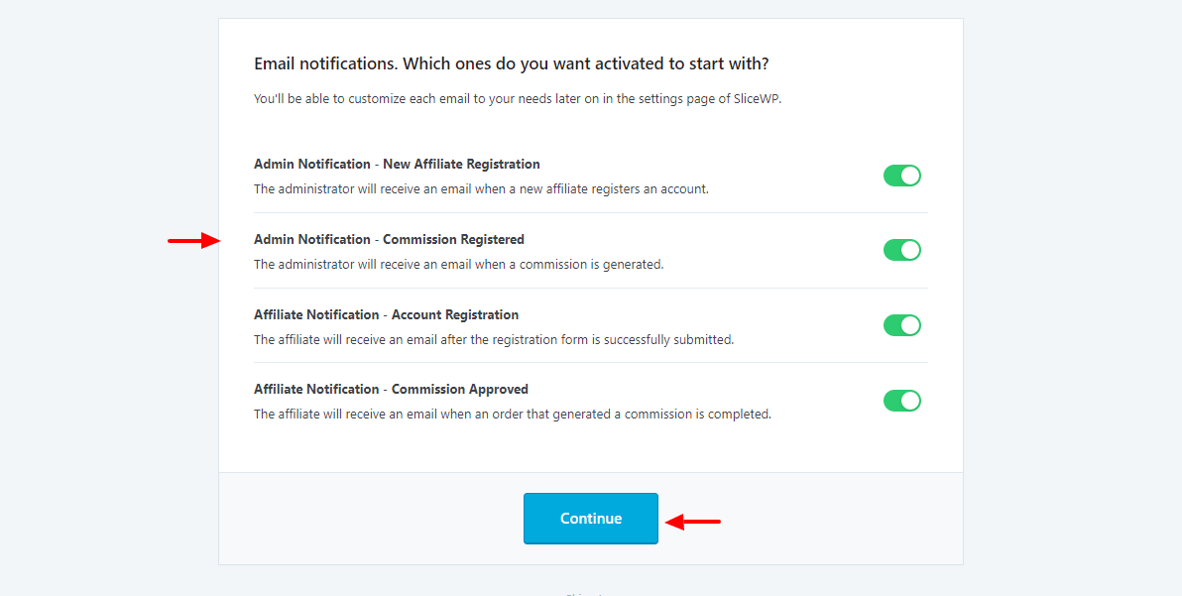Click the word SliceWP in the subtitle
Screen dimensions: 1182x596
pyautogui.click(x=756, y=98)
